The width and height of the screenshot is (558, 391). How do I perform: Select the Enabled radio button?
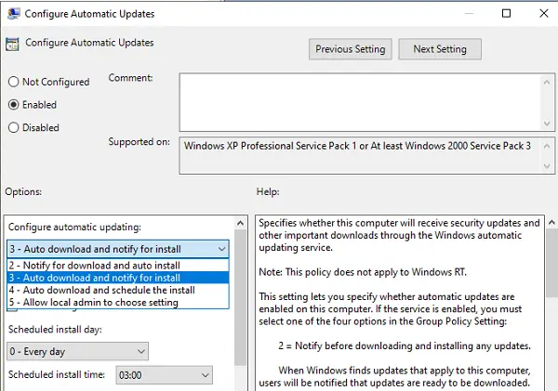coord(14,105)
